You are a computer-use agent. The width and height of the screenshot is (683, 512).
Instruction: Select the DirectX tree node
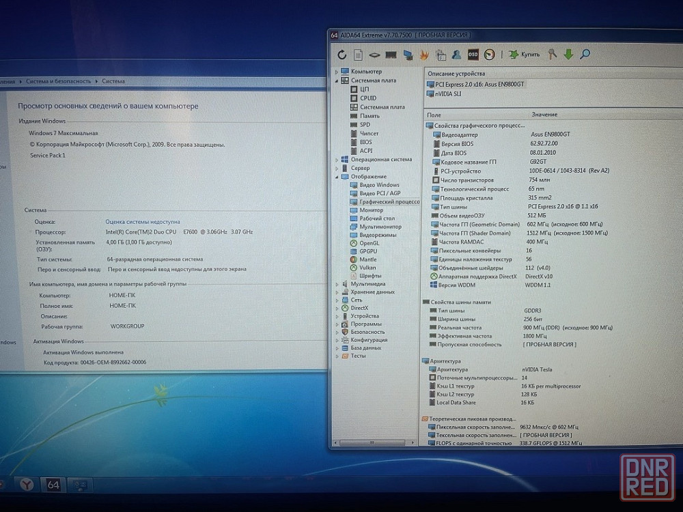click(355, 308)
